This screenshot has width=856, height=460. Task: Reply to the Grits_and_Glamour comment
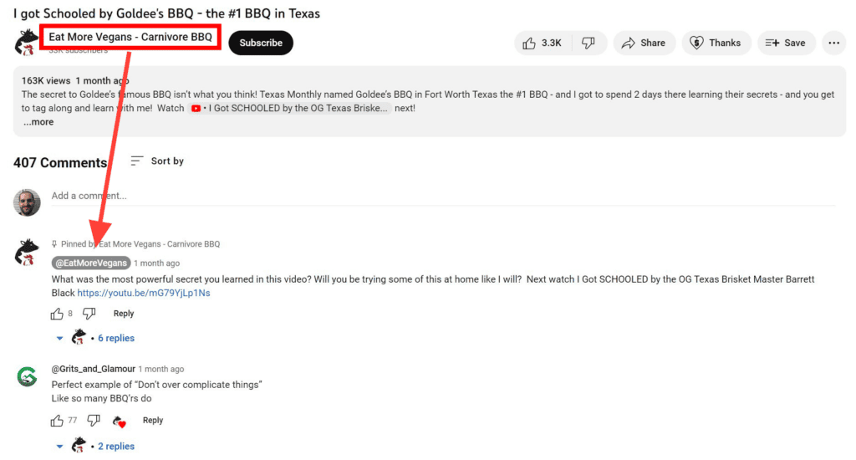pos(153,420)
